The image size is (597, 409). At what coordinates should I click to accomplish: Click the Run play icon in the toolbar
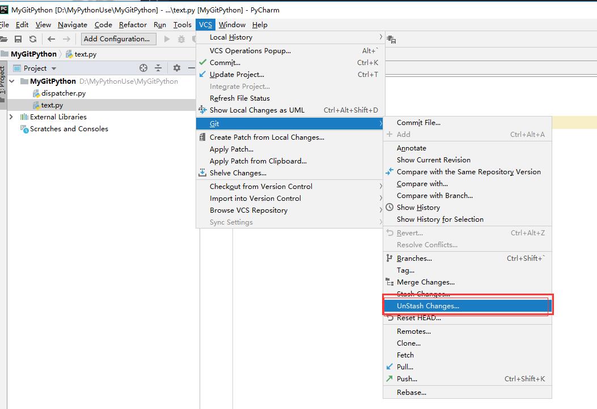[x=167, y=38]
